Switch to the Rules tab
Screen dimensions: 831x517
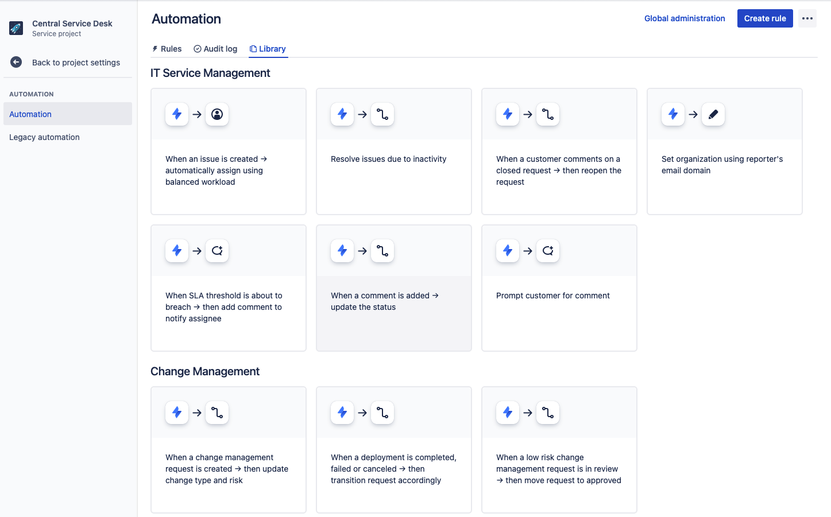pos(167,49)
